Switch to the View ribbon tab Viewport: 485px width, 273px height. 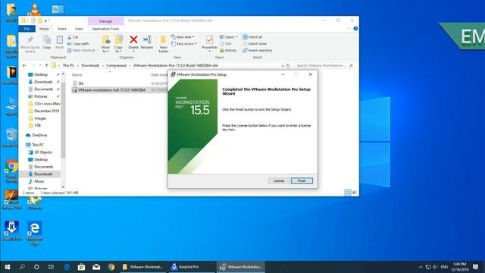pos(79,29)
